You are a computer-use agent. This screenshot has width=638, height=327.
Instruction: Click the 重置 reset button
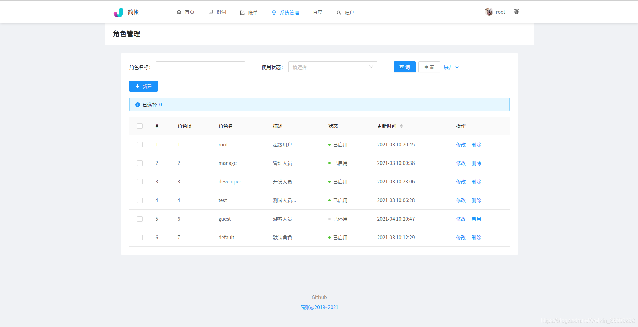coord(429,67)
